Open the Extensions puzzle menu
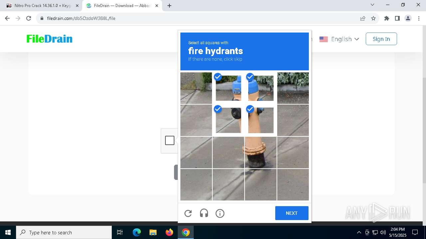The width and height of the screenshot is (426, 239). [387, 18]
